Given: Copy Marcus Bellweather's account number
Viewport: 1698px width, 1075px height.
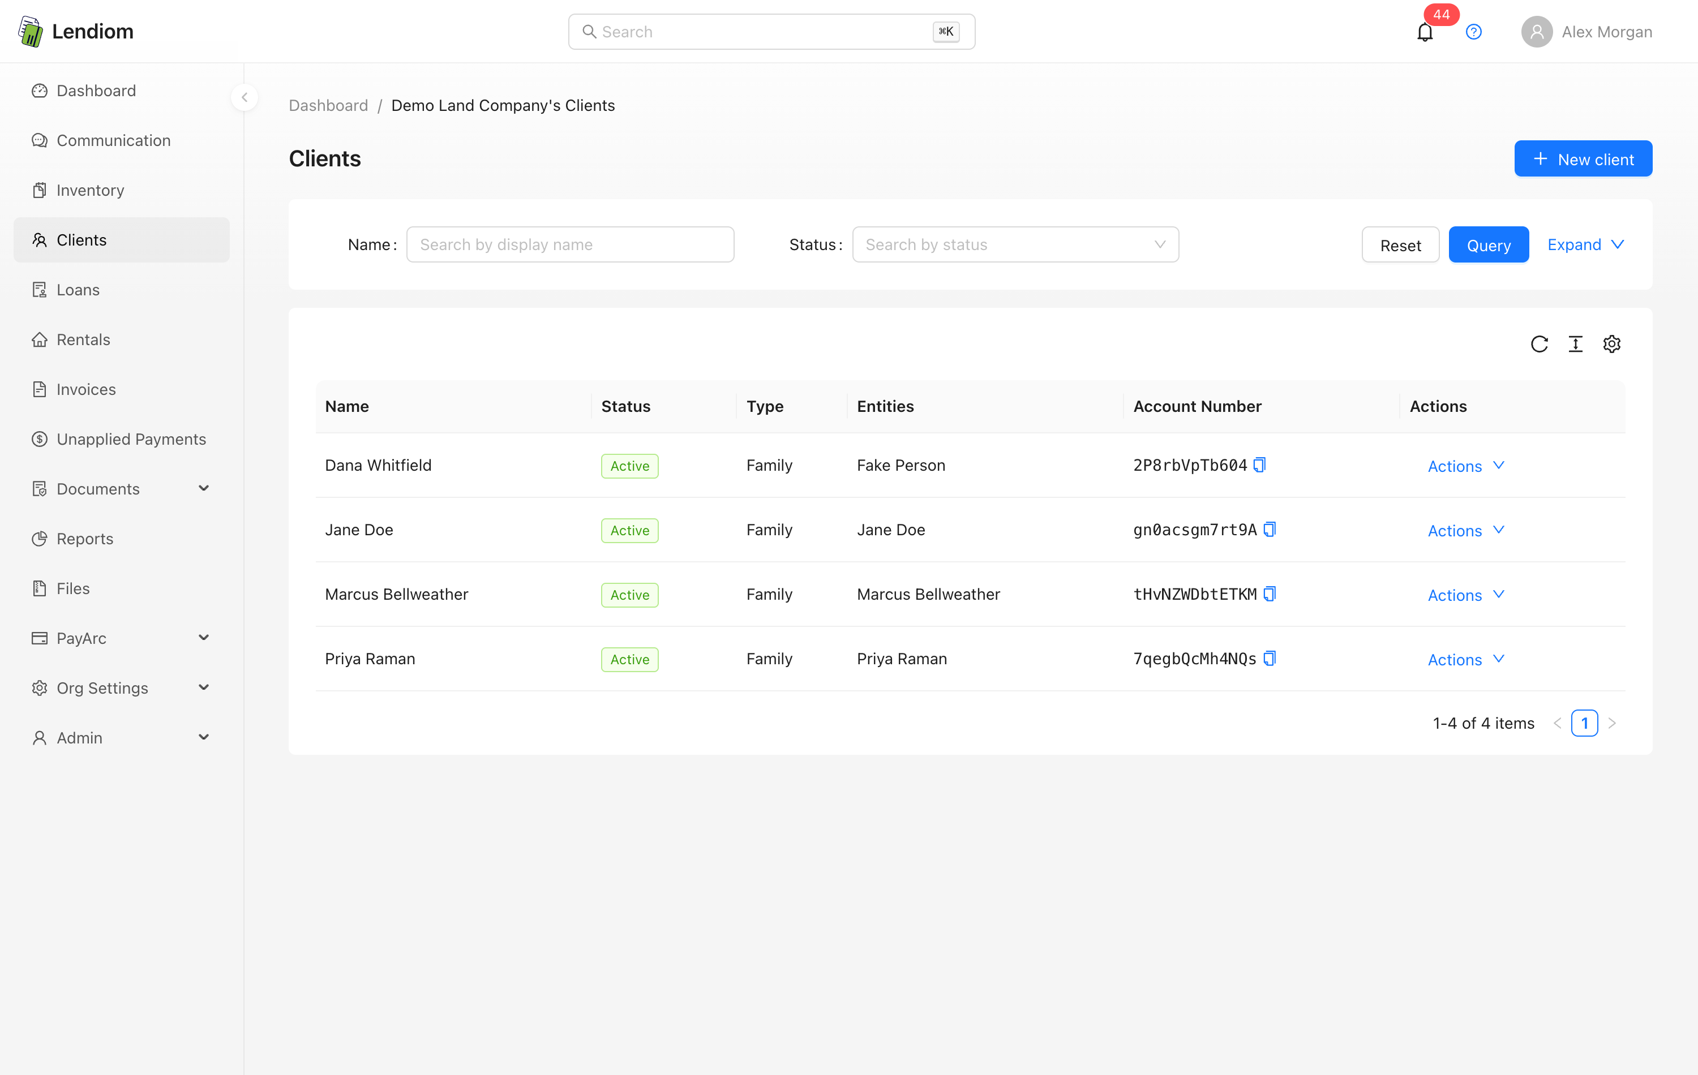Looking at the screenshot, I should pyautogui.click(x=1270, y=594).
